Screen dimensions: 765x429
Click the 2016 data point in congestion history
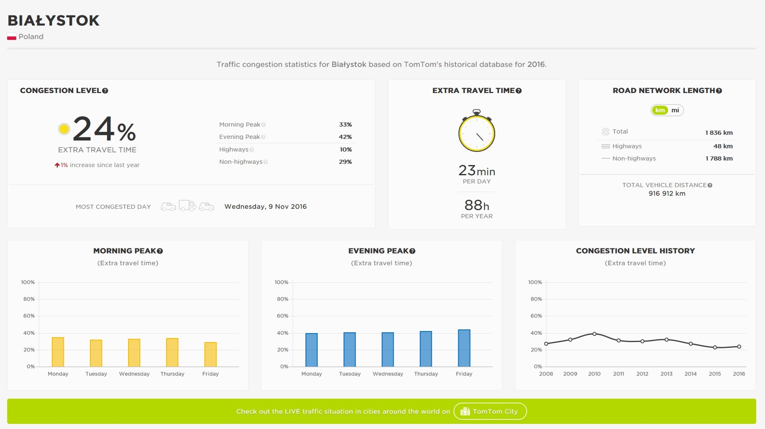click(x=739, y=347)
